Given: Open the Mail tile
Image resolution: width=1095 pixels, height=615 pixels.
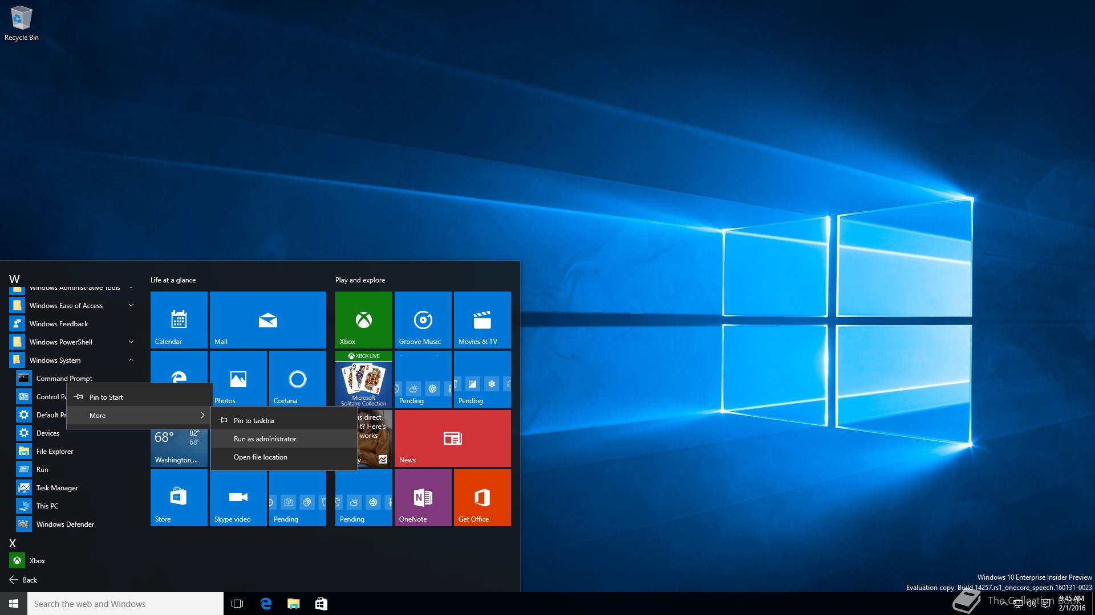Looking at the screenshot, I should click(x=267, y=319).
